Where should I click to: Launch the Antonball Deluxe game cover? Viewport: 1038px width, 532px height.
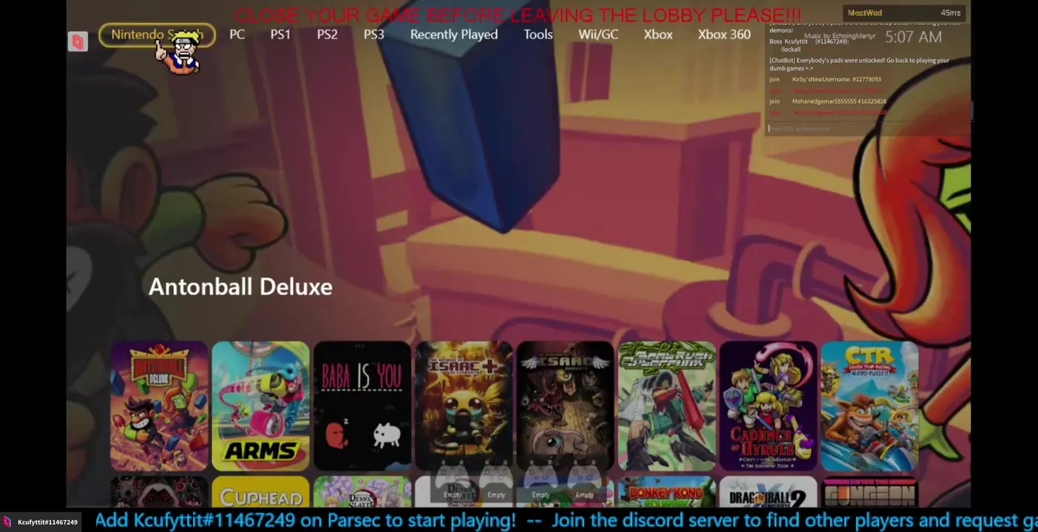click(159, 406)
